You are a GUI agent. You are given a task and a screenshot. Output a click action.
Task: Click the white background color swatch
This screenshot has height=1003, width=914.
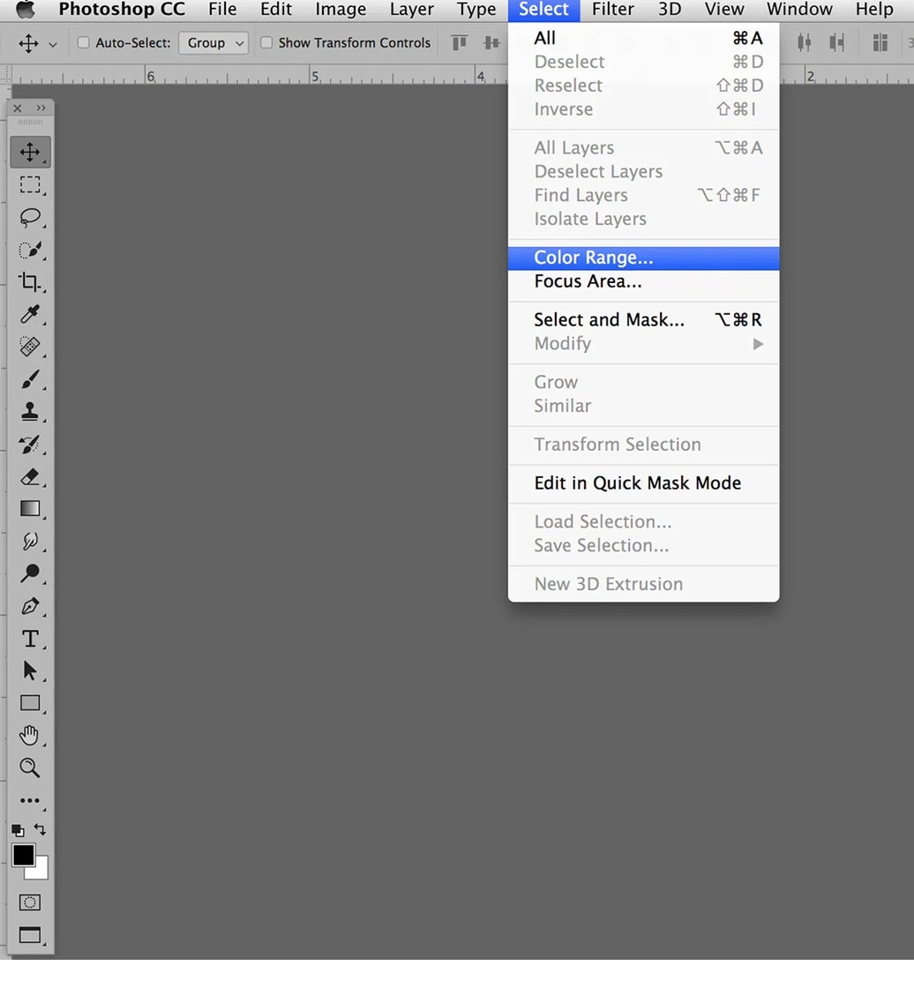tap(40, 872)
